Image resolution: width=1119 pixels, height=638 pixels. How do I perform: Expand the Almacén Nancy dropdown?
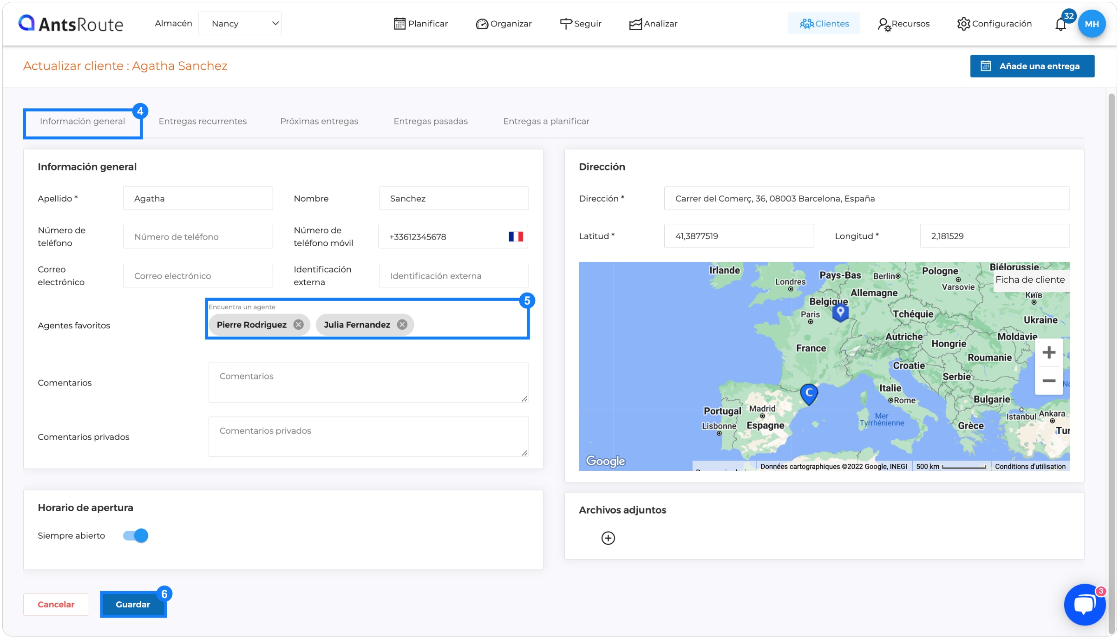[x=240, y=23]
